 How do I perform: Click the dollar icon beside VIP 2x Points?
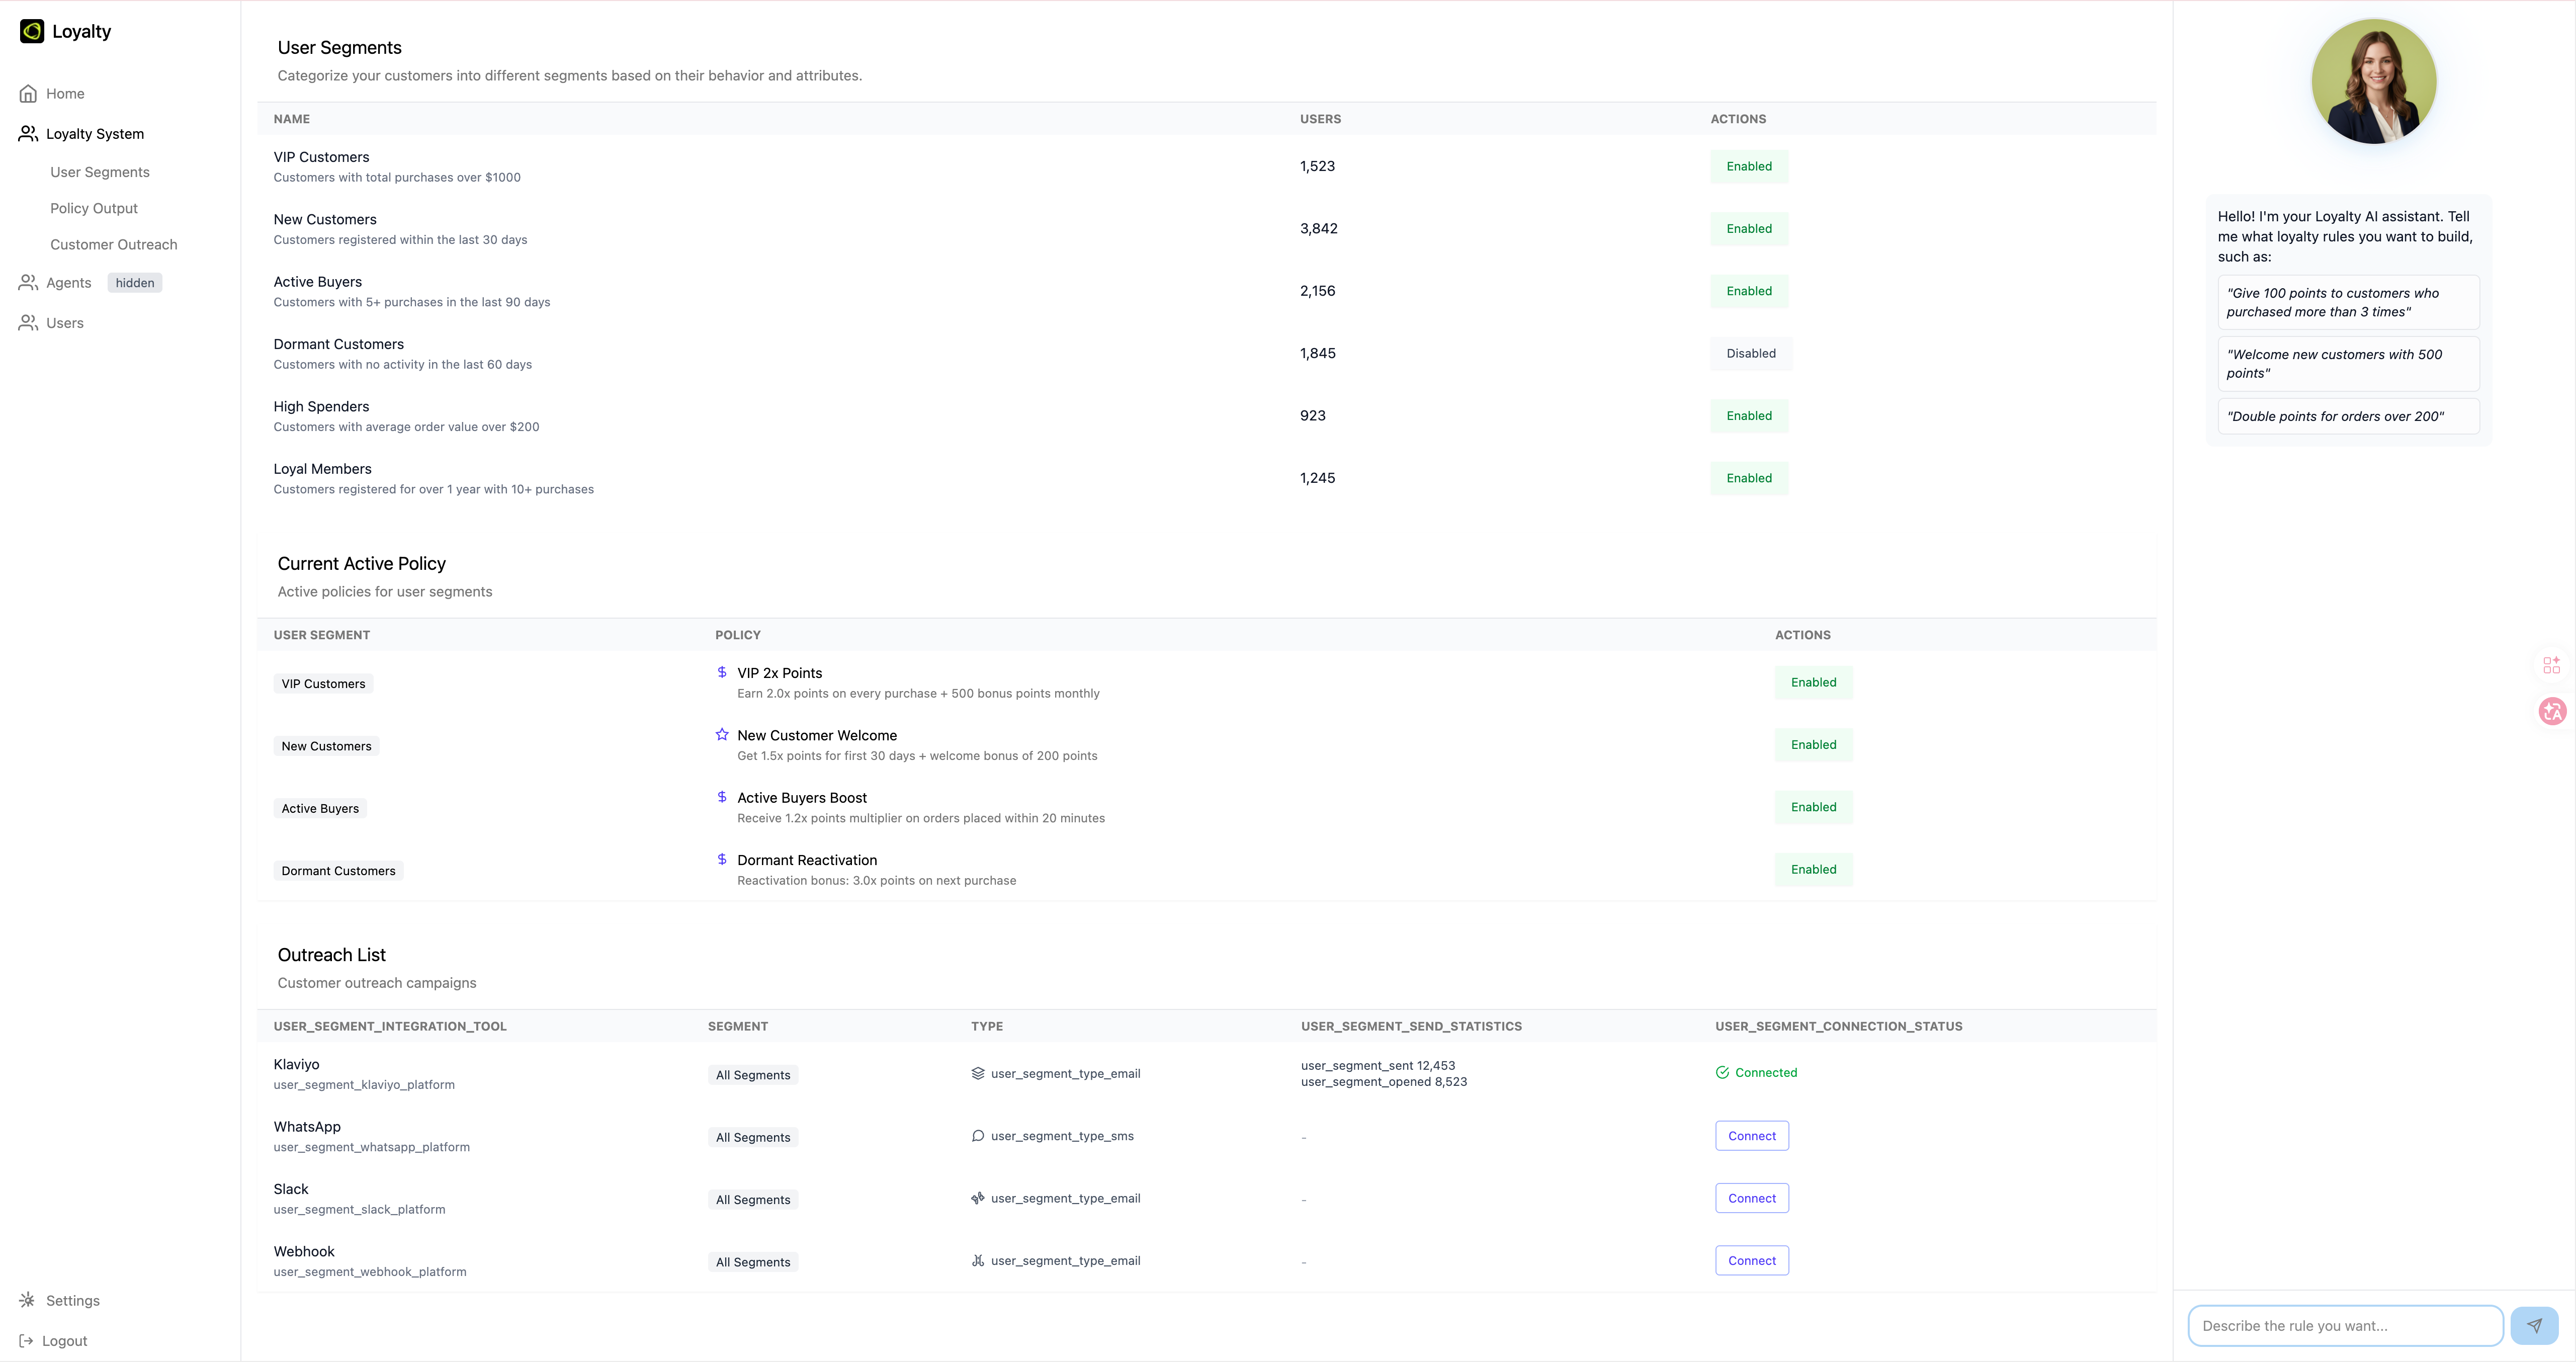(722, 672)
